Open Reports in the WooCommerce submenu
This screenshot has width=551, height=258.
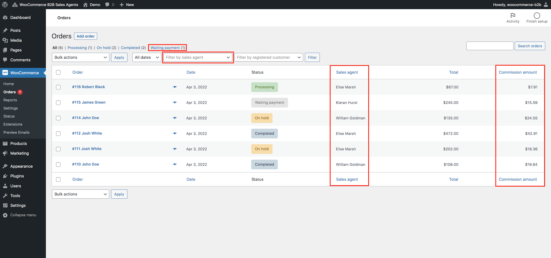(x=10, y=100)
